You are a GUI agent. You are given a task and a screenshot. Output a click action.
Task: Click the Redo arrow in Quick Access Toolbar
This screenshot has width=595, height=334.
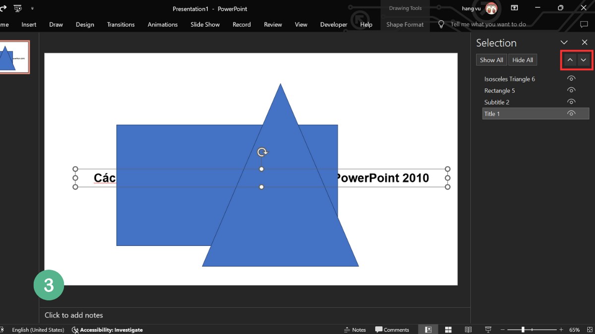coord(2,8)
